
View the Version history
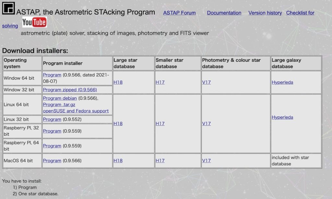(265, 13)
